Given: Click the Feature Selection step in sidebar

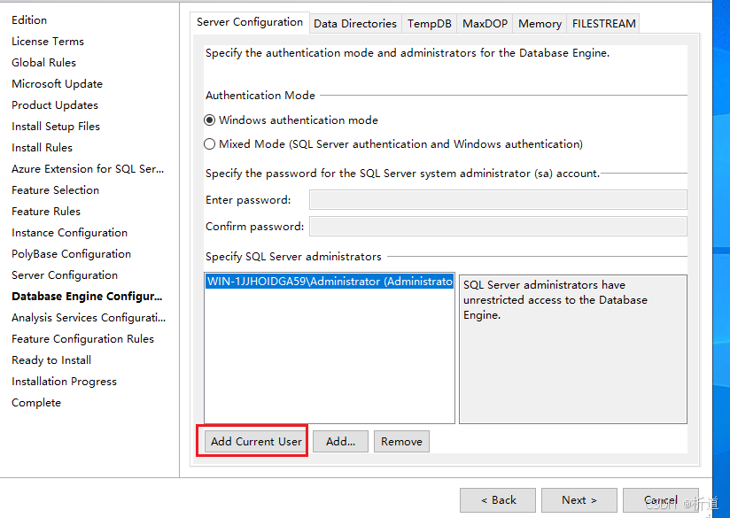Looking at the screenshot, I should (x=55, y=190).
